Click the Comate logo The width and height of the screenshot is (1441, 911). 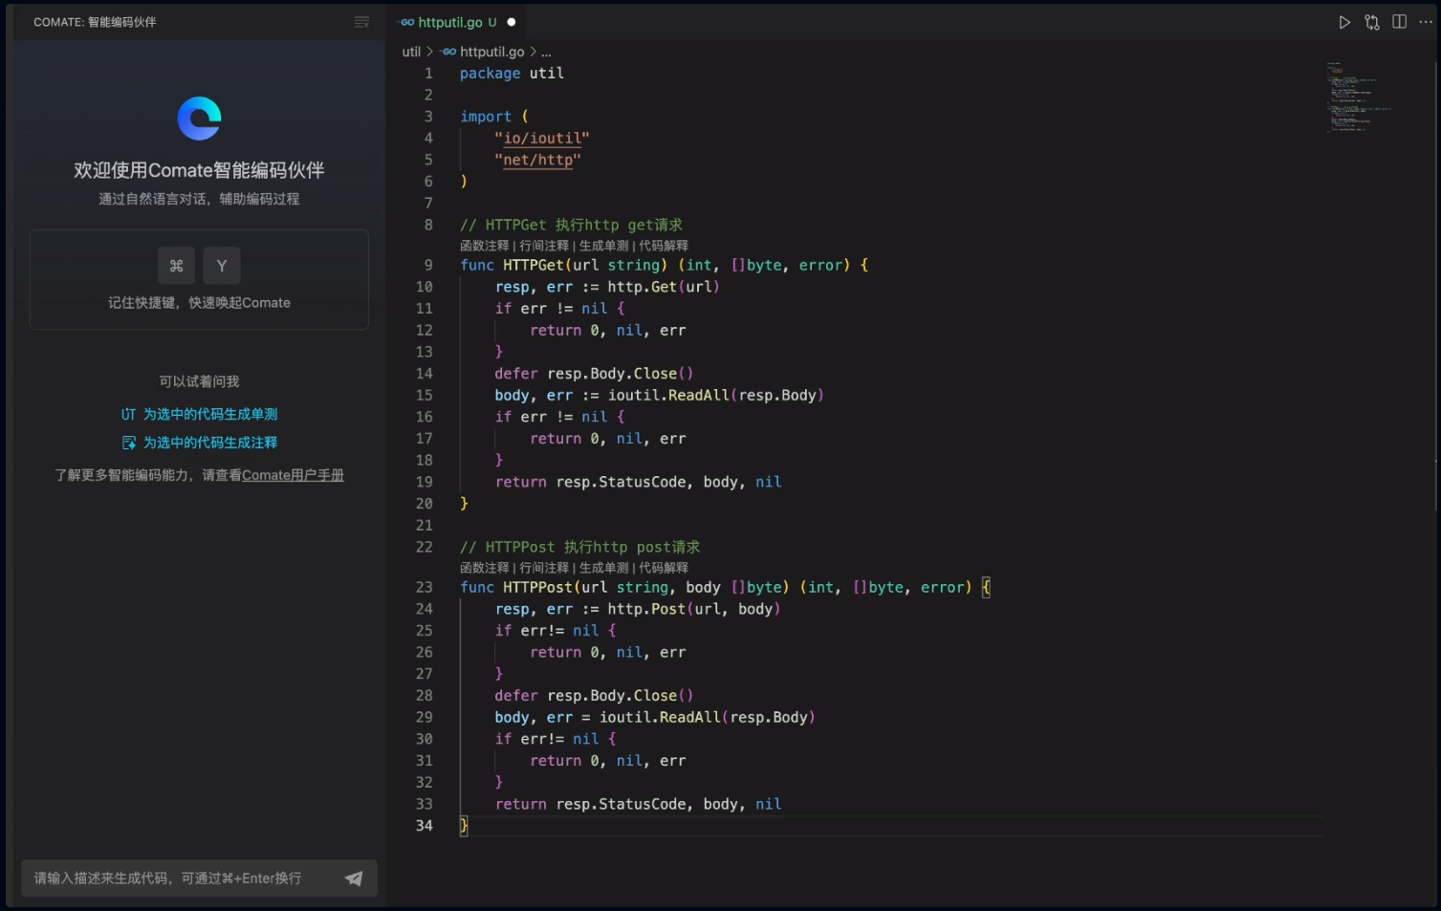coord(199,119)
